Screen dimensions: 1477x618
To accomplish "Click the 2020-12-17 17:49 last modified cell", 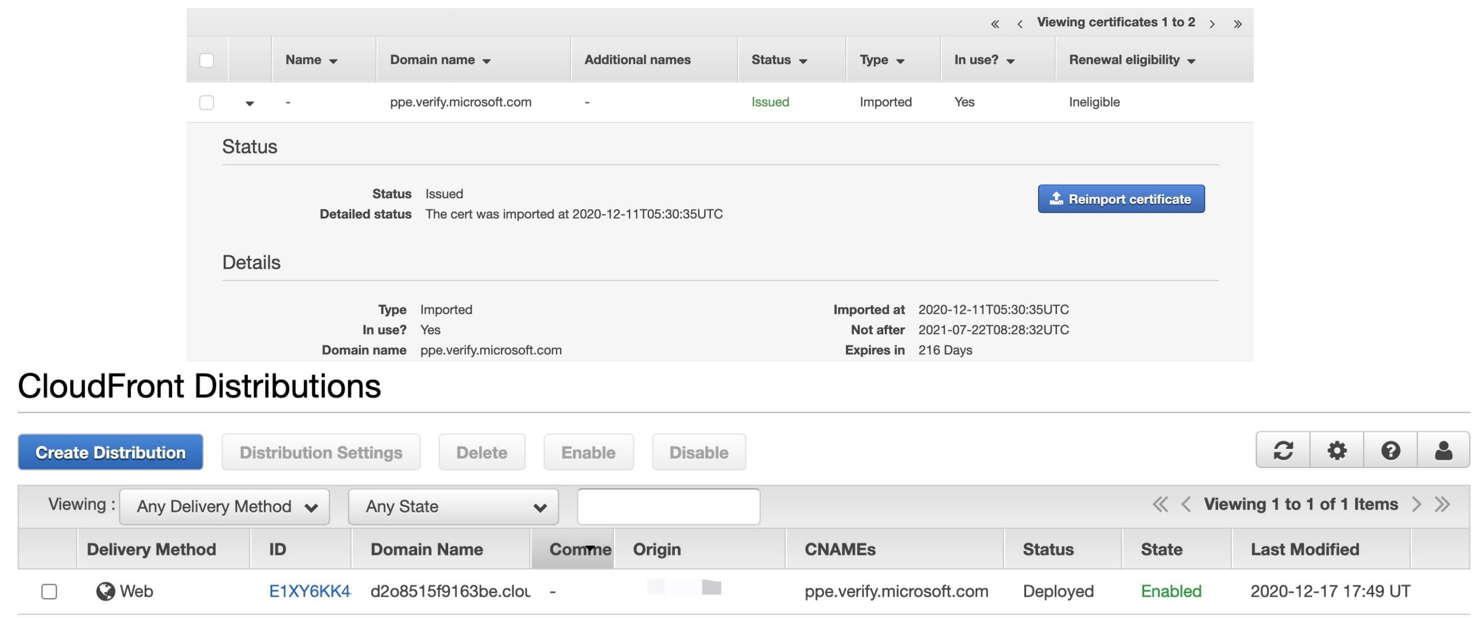I will coord(1330,592).
